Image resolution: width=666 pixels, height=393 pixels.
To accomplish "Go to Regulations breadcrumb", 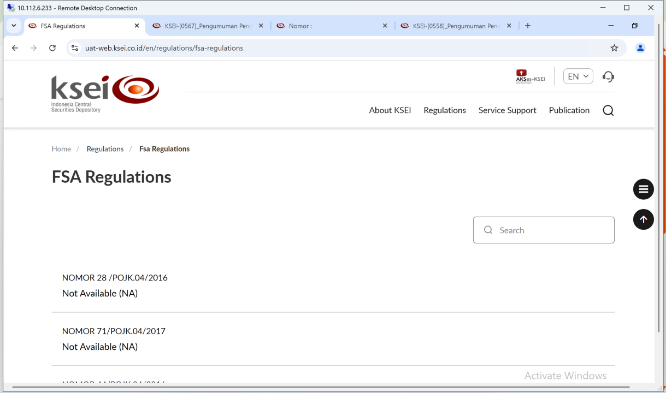I will click(x=105, y=149).
